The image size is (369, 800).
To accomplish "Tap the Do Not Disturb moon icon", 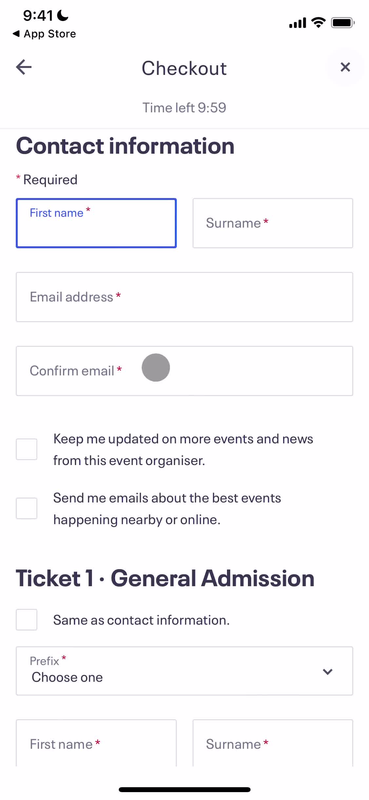I will (x=63, y=15).
